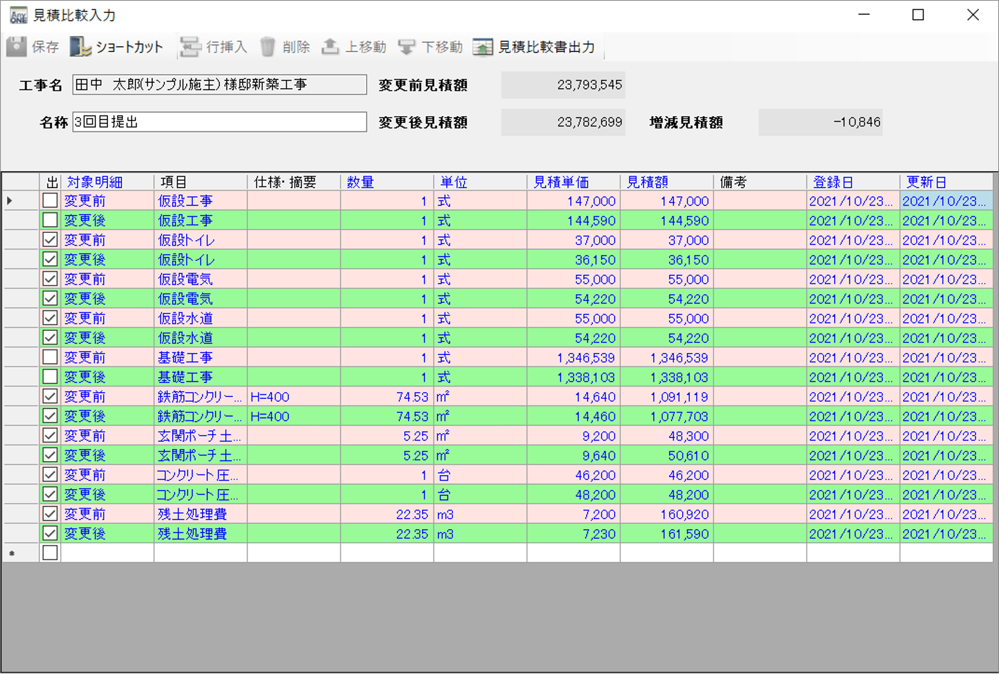Viewport: 999px width, 674px height.
Task: Check the first 仮設工事 変更前 checkbox
Action: click(x=50, y=200)
